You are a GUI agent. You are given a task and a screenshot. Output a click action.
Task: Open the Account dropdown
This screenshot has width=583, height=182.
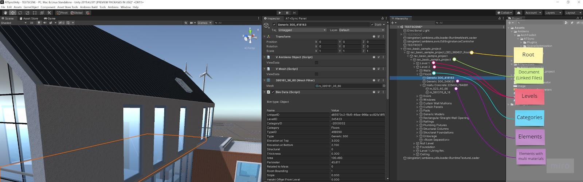[533, 13]
